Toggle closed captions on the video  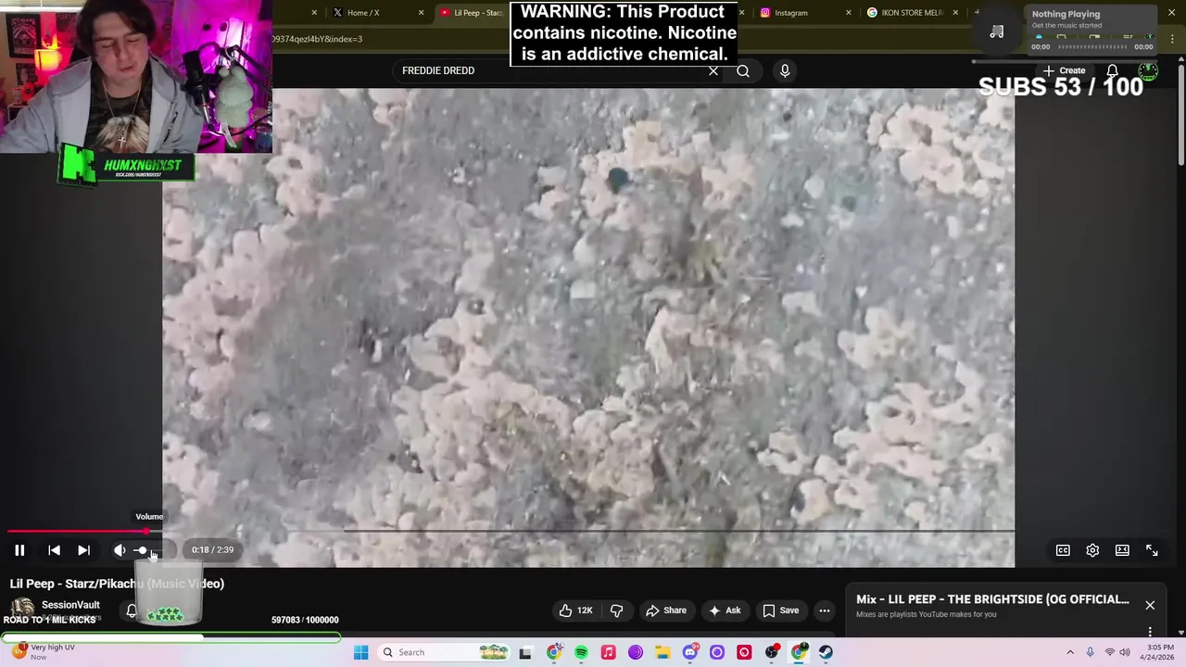1063,550
